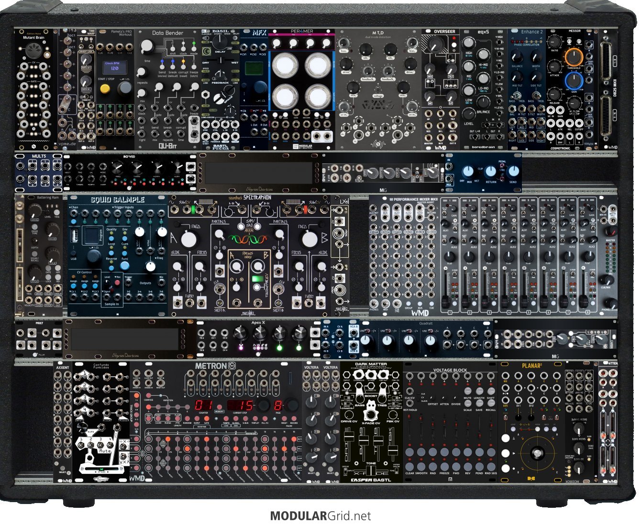Click the Basil FEEDBACK knob
This screenshot has width=642, height=526.
220,75
